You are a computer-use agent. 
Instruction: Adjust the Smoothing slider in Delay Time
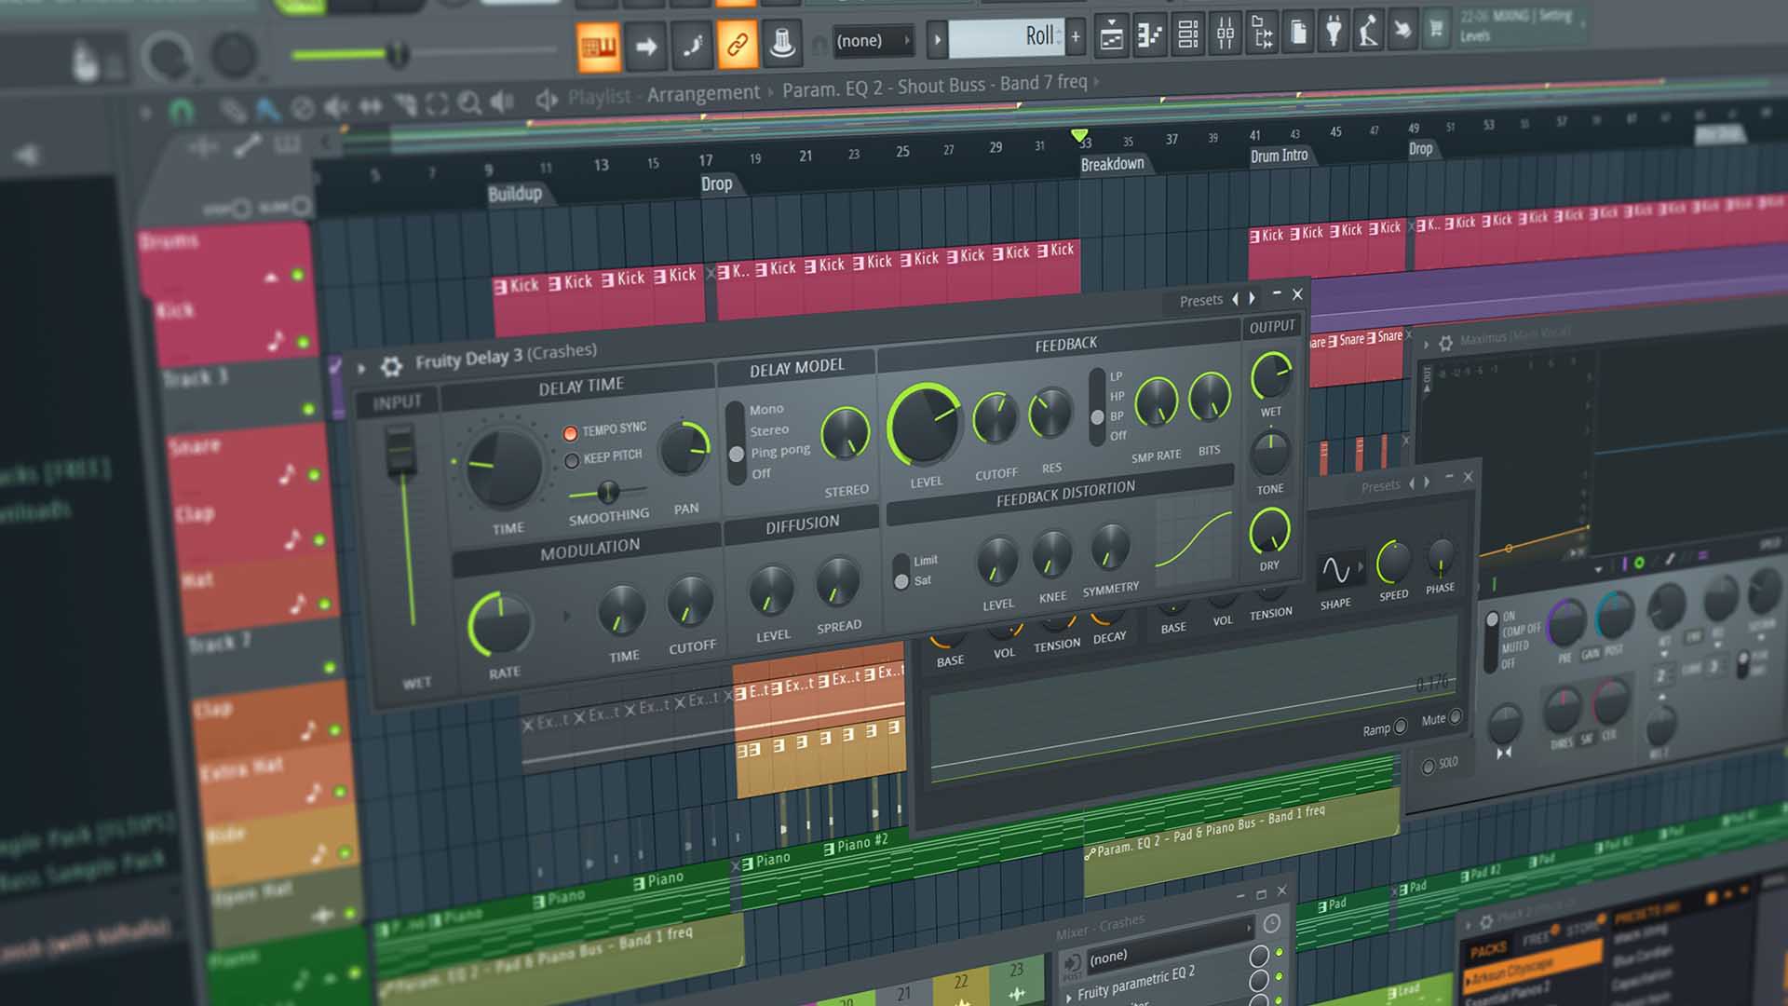[607, 491]
